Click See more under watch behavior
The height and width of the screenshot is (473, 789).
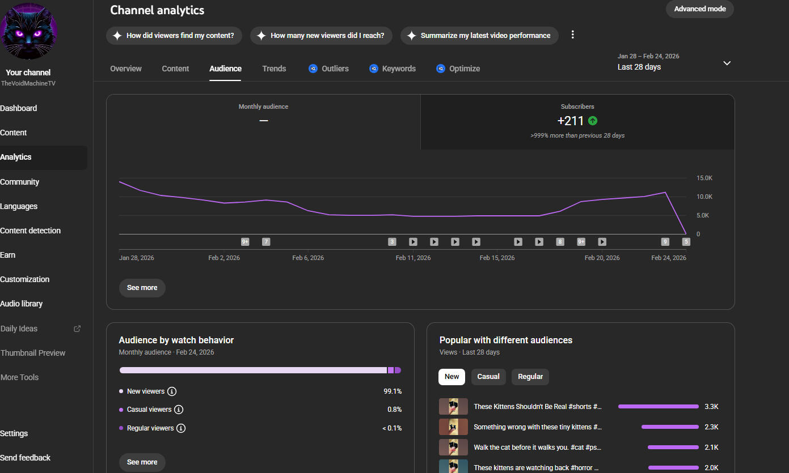point(142,462)
